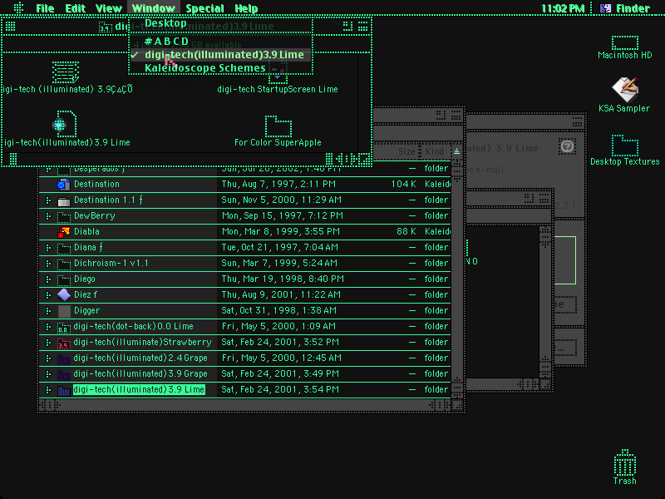Toggle the list sort order button
This screenshot has width=665, height=499.
click(456, 151)
